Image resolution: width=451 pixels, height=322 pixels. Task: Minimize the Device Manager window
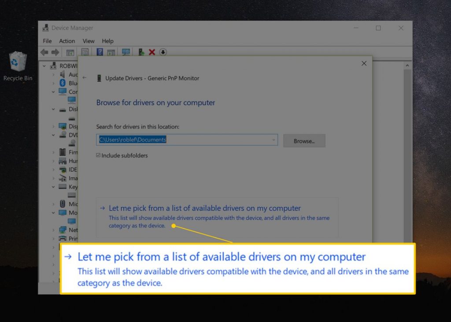[x=356, y=28]
